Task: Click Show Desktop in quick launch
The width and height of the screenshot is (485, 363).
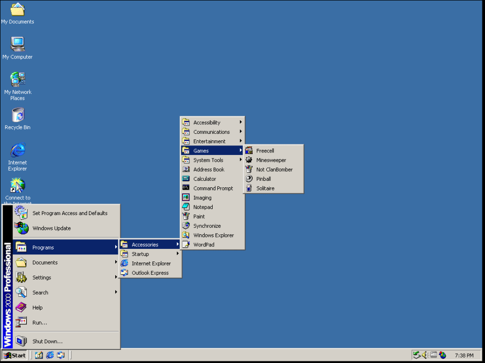Action: click(39, 355)
